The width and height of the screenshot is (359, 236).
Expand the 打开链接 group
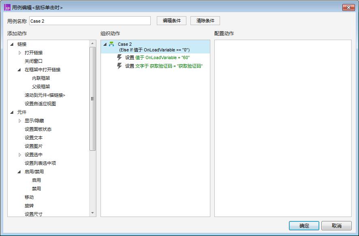pyautogui.click(x=20, y=53)
